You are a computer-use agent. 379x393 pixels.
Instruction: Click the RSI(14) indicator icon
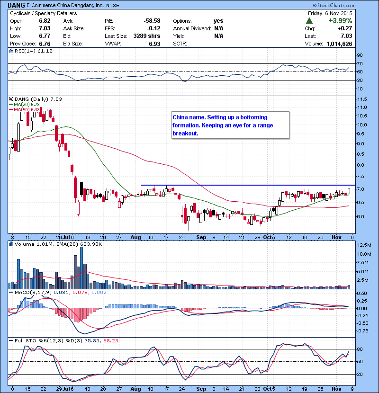[x=11, y=51]
